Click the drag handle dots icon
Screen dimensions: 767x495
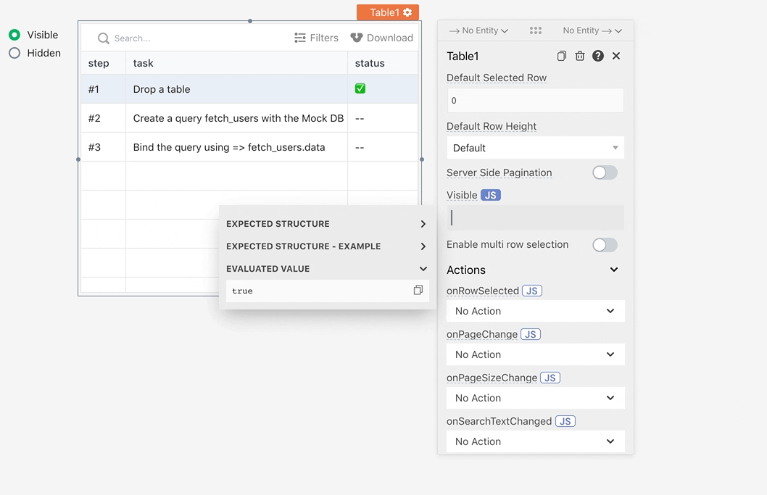(536, 30)
